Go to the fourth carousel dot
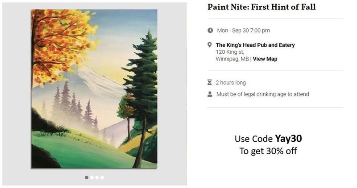The height and width of the screenshot is (188, 357). (102, 177)
